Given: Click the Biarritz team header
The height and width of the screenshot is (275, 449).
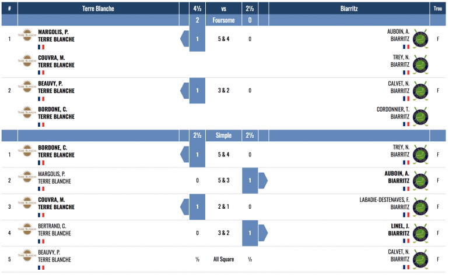Looking at the screenshot, I should tap(349, 9).
